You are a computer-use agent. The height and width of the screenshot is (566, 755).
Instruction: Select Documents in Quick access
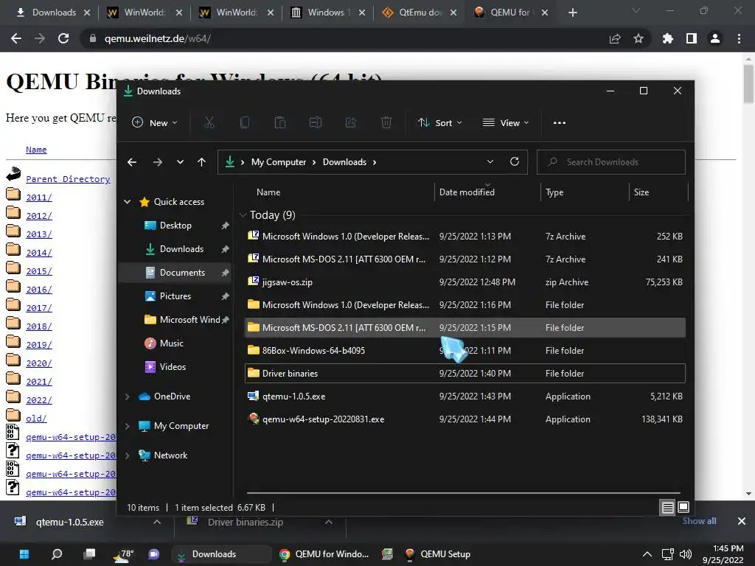pos(175,273)
